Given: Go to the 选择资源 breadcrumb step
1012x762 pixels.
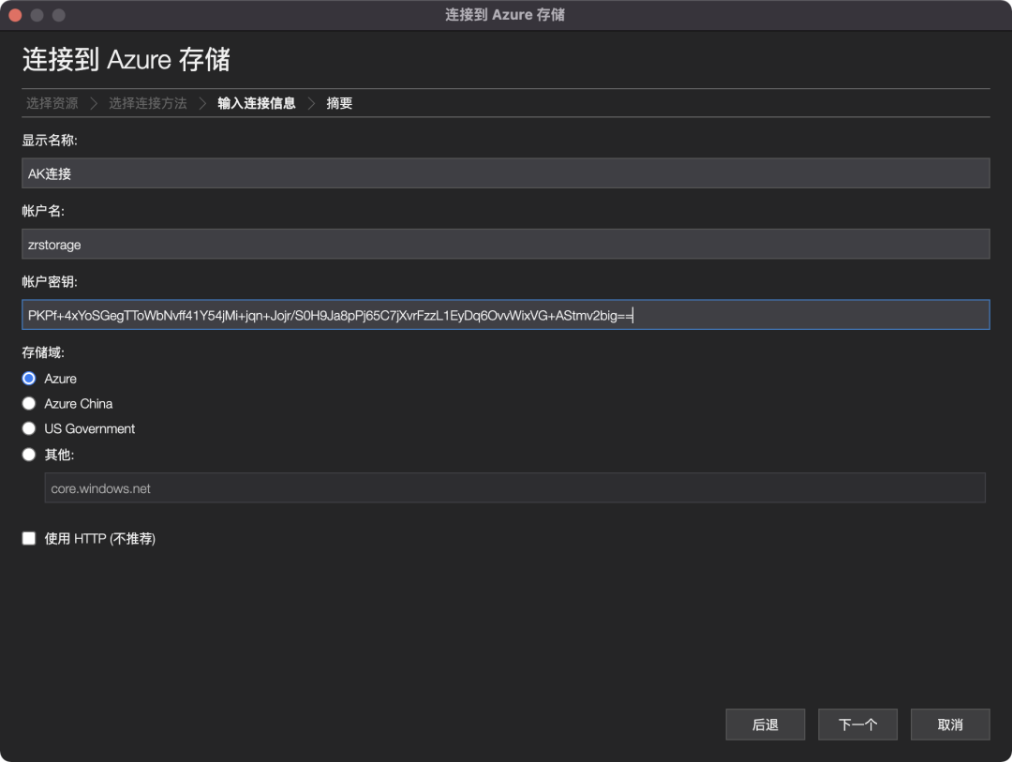Looking at the screenshot, I should pyautogui.click(x=52, y=103).
